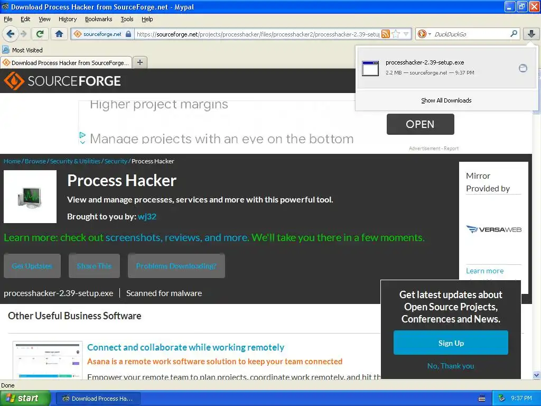Open a new tab with the plus button
Image resolution: width=541 pixels, height=406 pixels.
click(x=139, y=62)
